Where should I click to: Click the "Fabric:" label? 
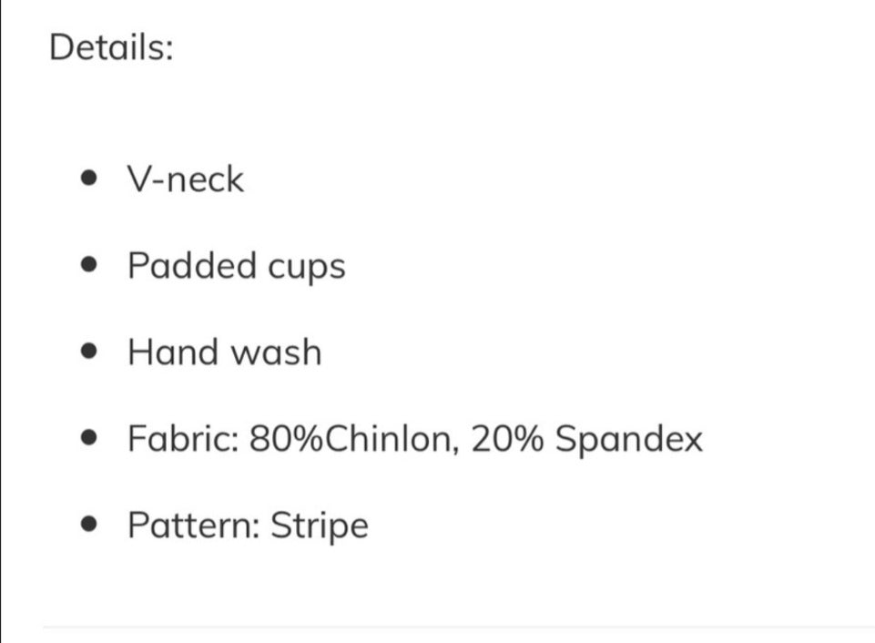point(184,440)
